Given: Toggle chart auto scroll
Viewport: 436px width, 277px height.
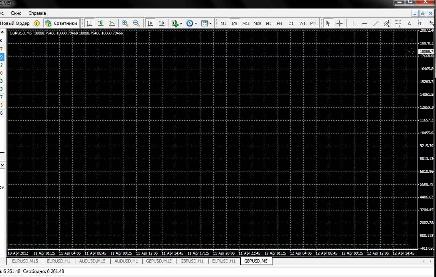Looking at the screenshot, I should 150,23.
